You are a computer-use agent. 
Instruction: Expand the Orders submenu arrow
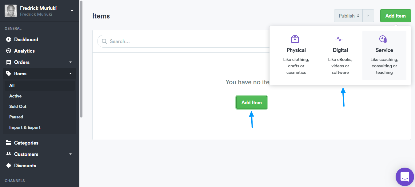coord(70,62)
